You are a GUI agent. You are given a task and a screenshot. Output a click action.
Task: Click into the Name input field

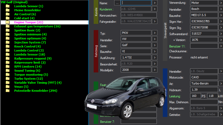(x=136, y=3)
